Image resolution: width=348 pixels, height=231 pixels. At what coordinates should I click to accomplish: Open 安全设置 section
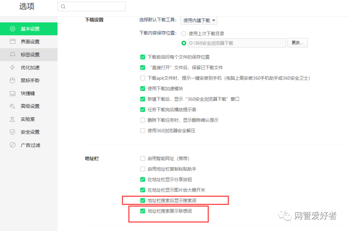(x=29, y=132)
